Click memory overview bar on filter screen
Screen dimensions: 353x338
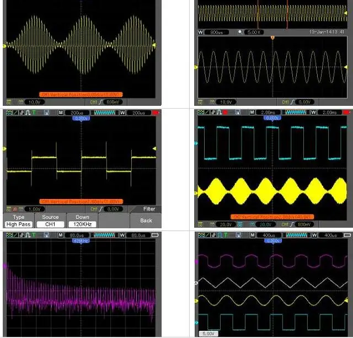[x=105, y=112]
